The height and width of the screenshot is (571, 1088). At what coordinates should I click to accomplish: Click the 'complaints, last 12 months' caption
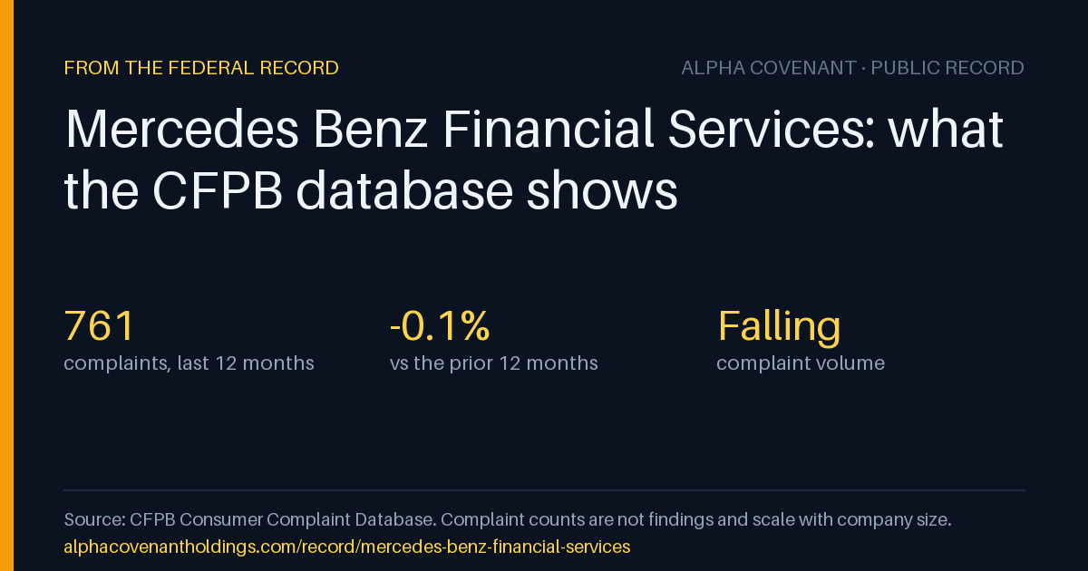189,363
